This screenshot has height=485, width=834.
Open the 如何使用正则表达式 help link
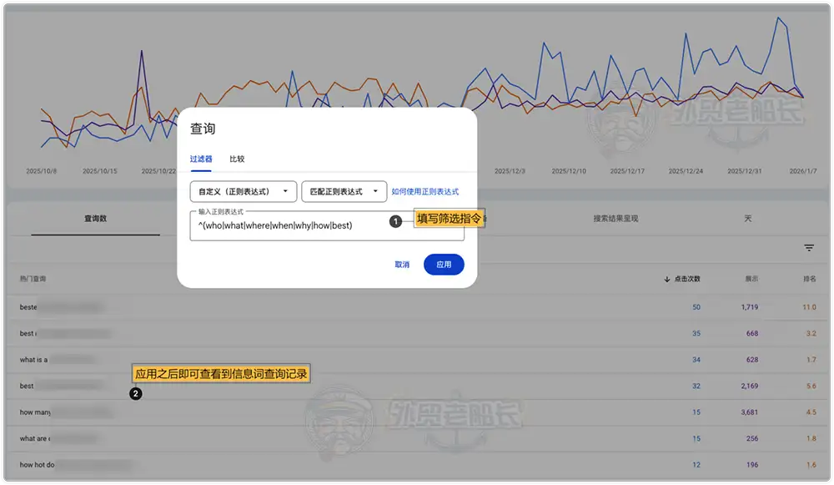pyautogui.click(x=425, y=192)
